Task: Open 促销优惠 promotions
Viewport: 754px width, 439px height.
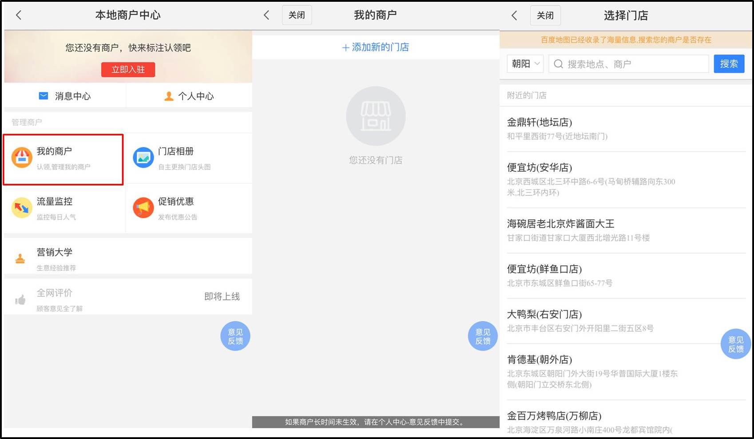Action: point(143,208)
